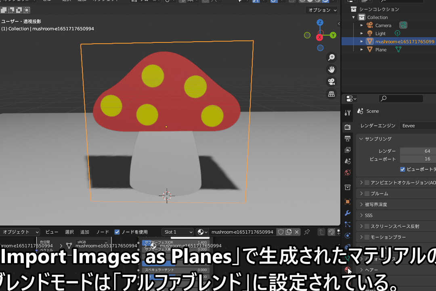Toggle camera view with the camera icon

pyautogui.click(x=331, y=81)
